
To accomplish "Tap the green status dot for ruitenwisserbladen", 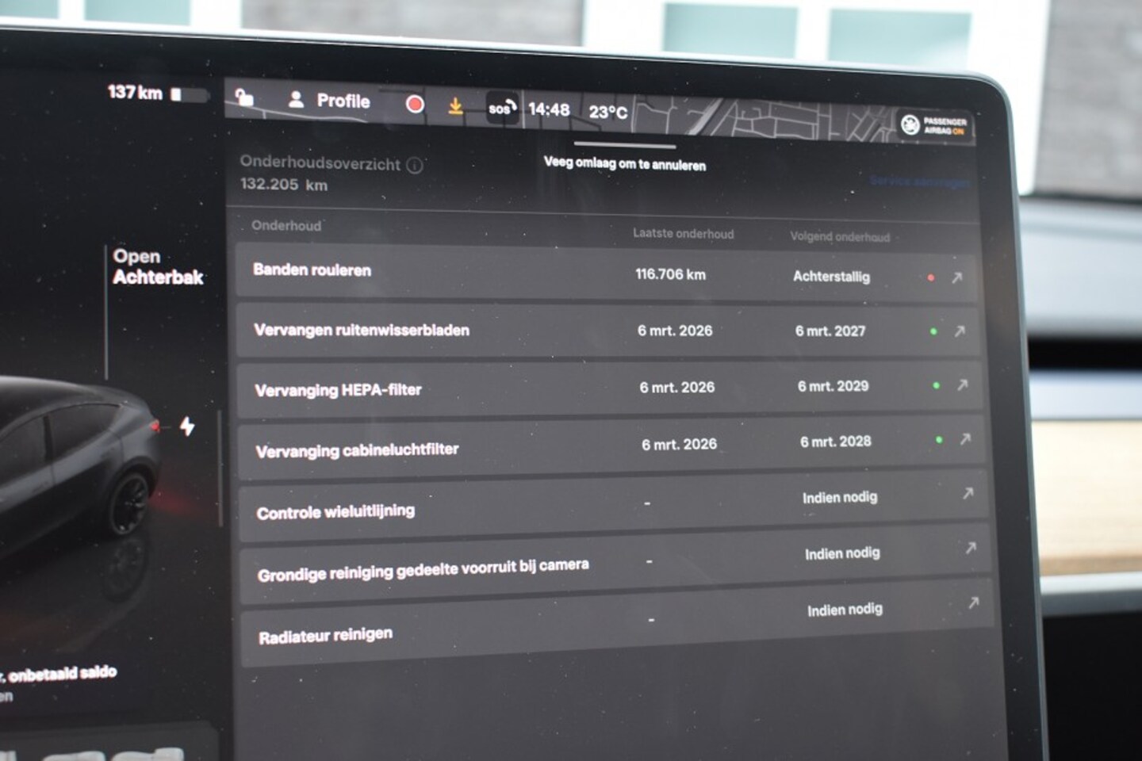I will (x=933, y=331).
